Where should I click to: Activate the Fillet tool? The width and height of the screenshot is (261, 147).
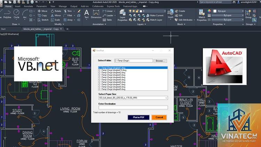[68, 15]
